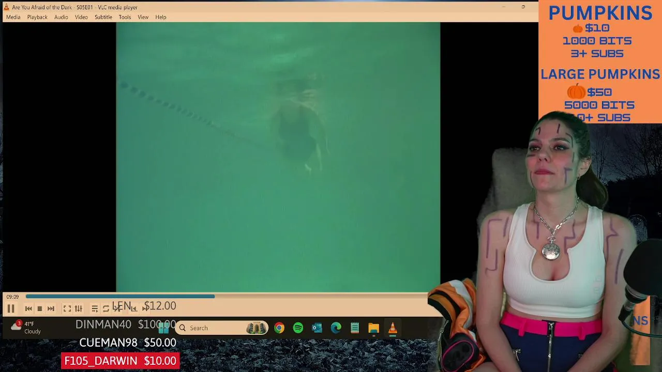Jump to previous media in VLC
The height and width of the screenshot is (372, 662).
28,308
